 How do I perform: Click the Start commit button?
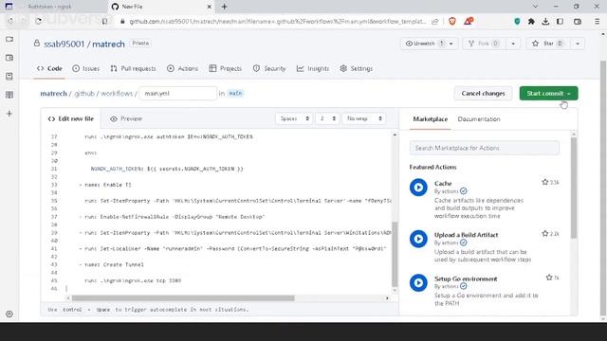548,93
